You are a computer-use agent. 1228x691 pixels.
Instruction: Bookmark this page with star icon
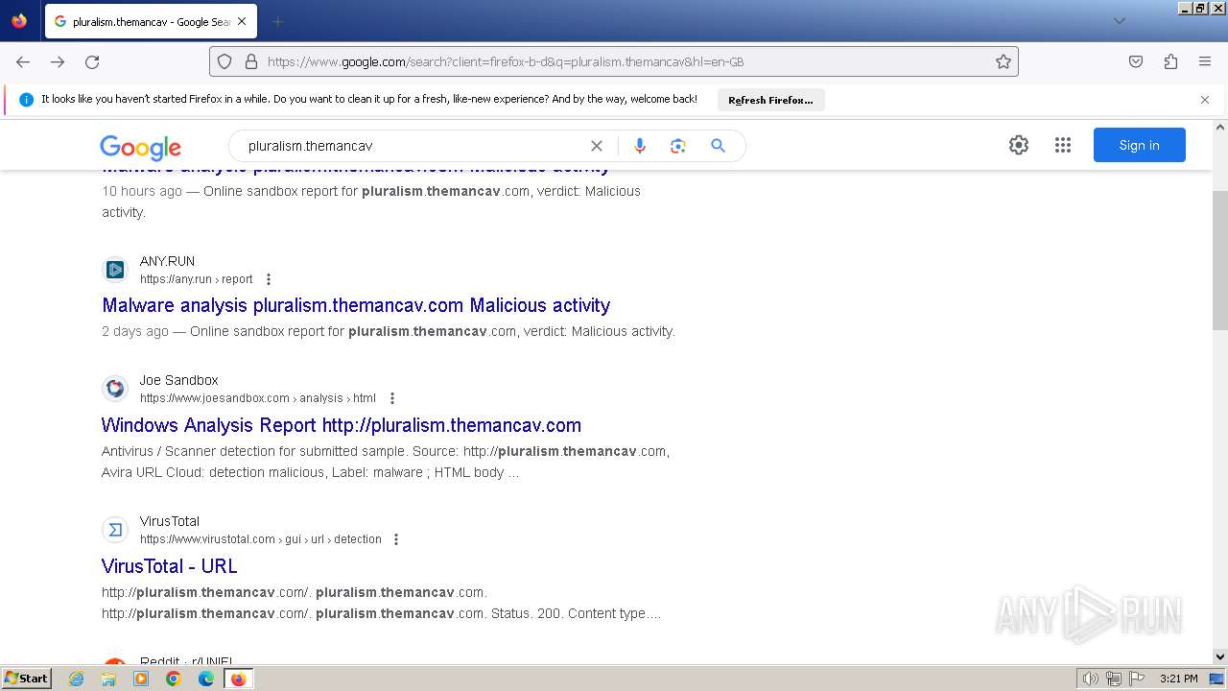1004,61
